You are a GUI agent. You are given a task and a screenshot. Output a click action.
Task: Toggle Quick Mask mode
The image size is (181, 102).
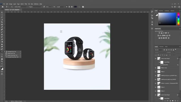pos(2,72)
